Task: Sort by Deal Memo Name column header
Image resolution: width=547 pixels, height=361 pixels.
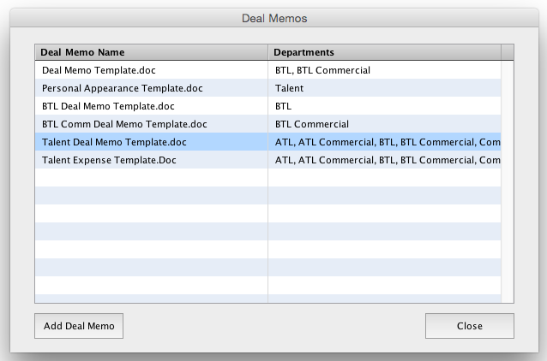Action: [152, 52]
